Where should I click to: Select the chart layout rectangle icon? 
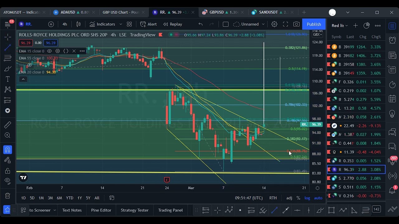(226, 24)
